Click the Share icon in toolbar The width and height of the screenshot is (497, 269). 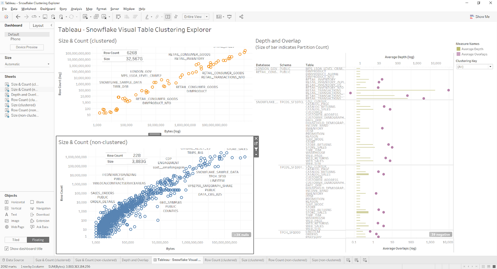pos(241,17)
